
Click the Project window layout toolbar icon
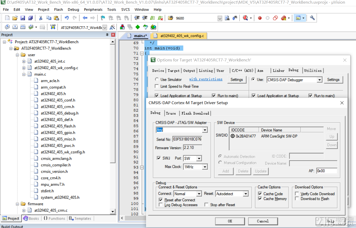tap(298, 18)
